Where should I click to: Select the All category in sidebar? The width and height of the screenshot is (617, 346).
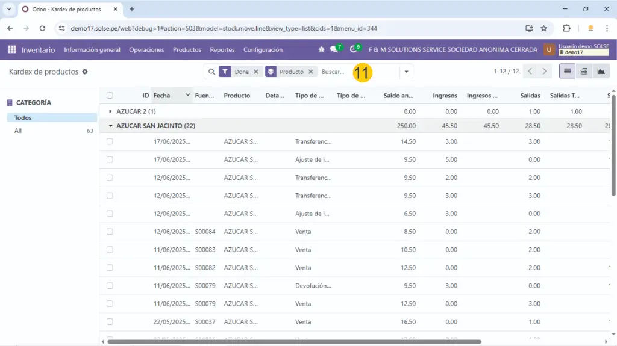[18, 131]
